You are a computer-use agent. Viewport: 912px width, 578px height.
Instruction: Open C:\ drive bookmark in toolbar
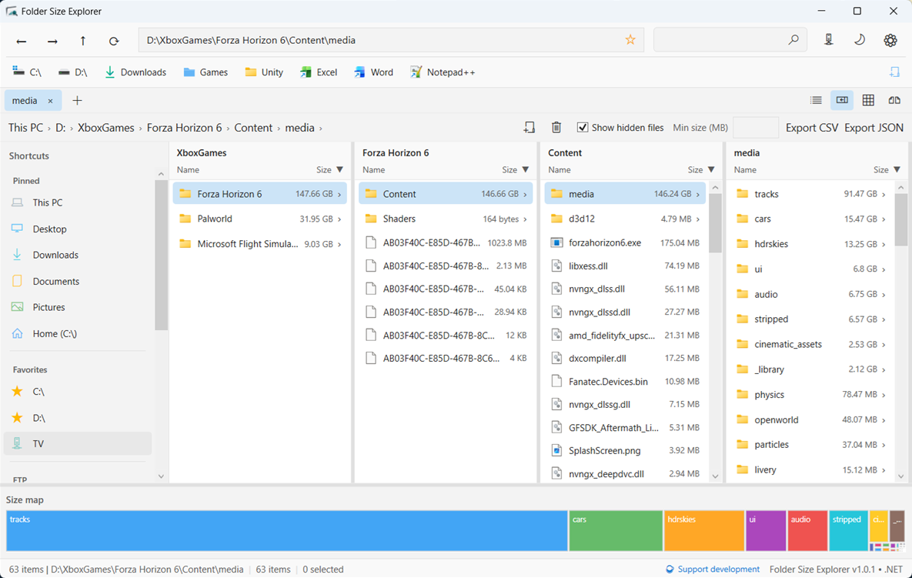click(x=27, y=72)
